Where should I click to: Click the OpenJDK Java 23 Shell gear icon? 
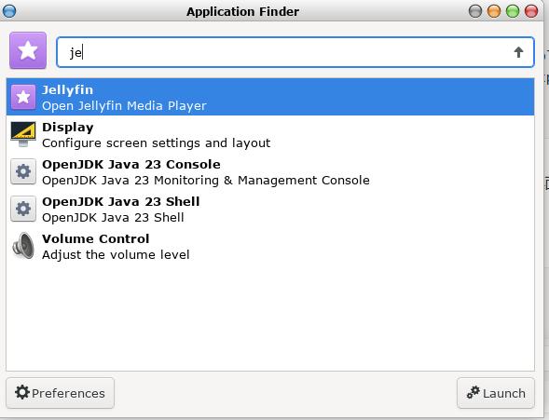(23, 209)
